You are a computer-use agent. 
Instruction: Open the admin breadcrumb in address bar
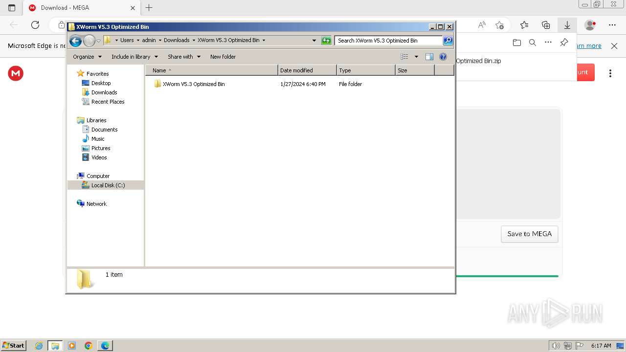coord(149,40)
